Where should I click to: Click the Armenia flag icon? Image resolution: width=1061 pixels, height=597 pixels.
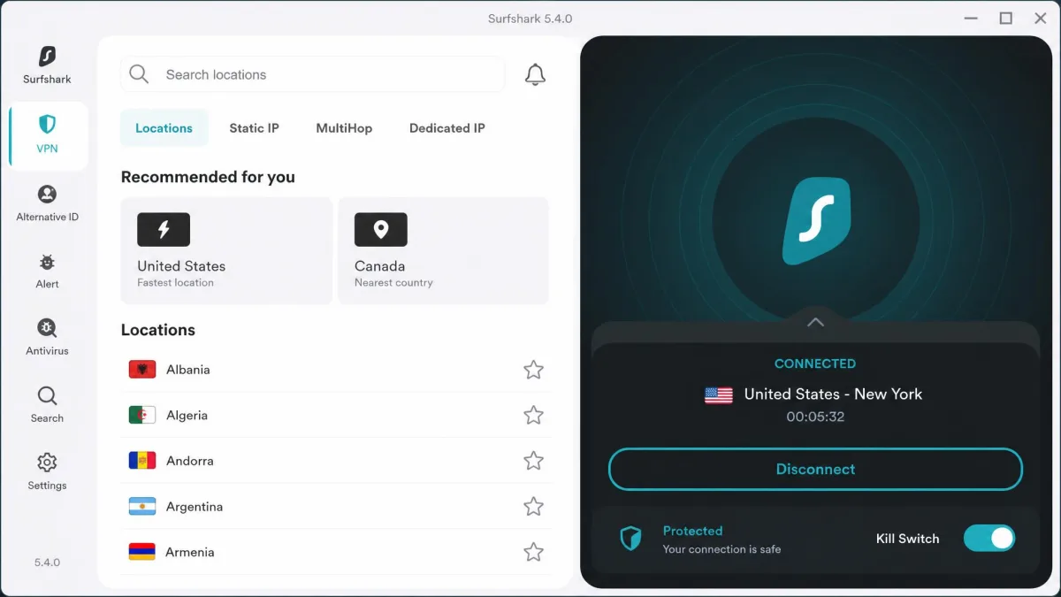click(x=142, y=552)
